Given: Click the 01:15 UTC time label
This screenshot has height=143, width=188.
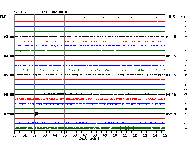Looking at the screenshot, I should tap(171, 36).
